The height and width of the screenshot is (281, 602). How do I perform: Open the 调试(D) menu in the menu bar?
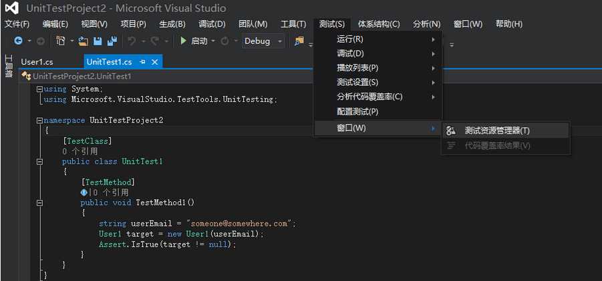coord(212,24)
